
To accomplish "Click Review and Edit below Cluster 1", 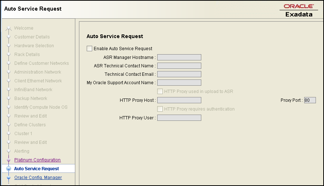I will (30, 142).
